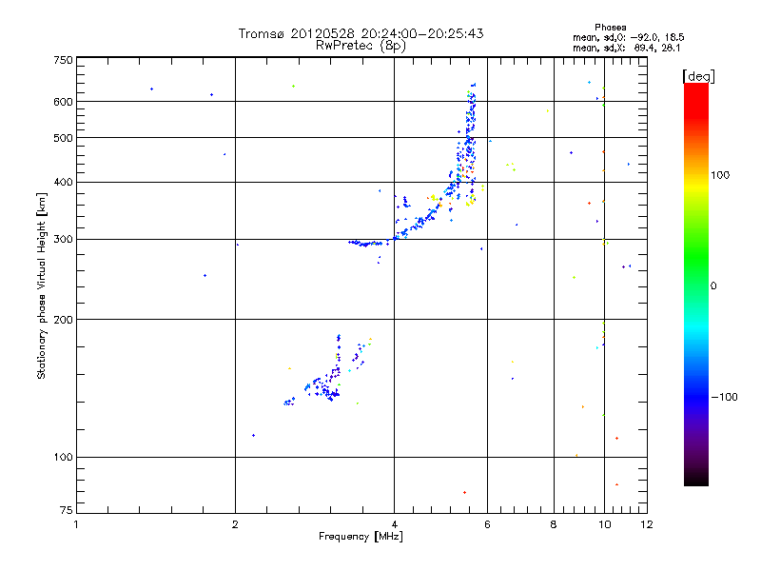Viewport: 761px width, 571px height.
Task: Click the x-axis tick label '2'
Action: tap(235, 524)
